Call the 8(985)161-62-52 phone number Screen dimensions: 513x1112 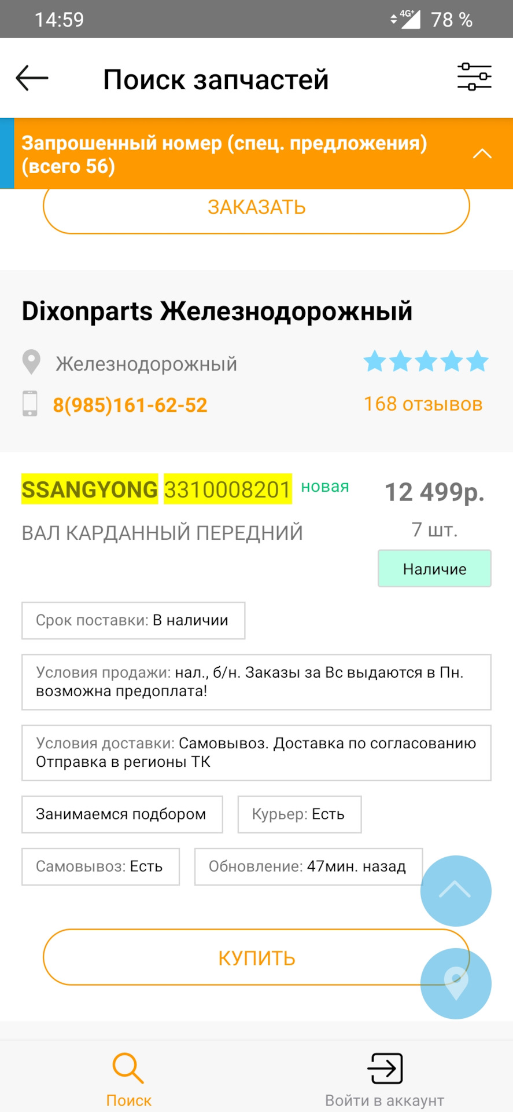(x=130, y=405)
